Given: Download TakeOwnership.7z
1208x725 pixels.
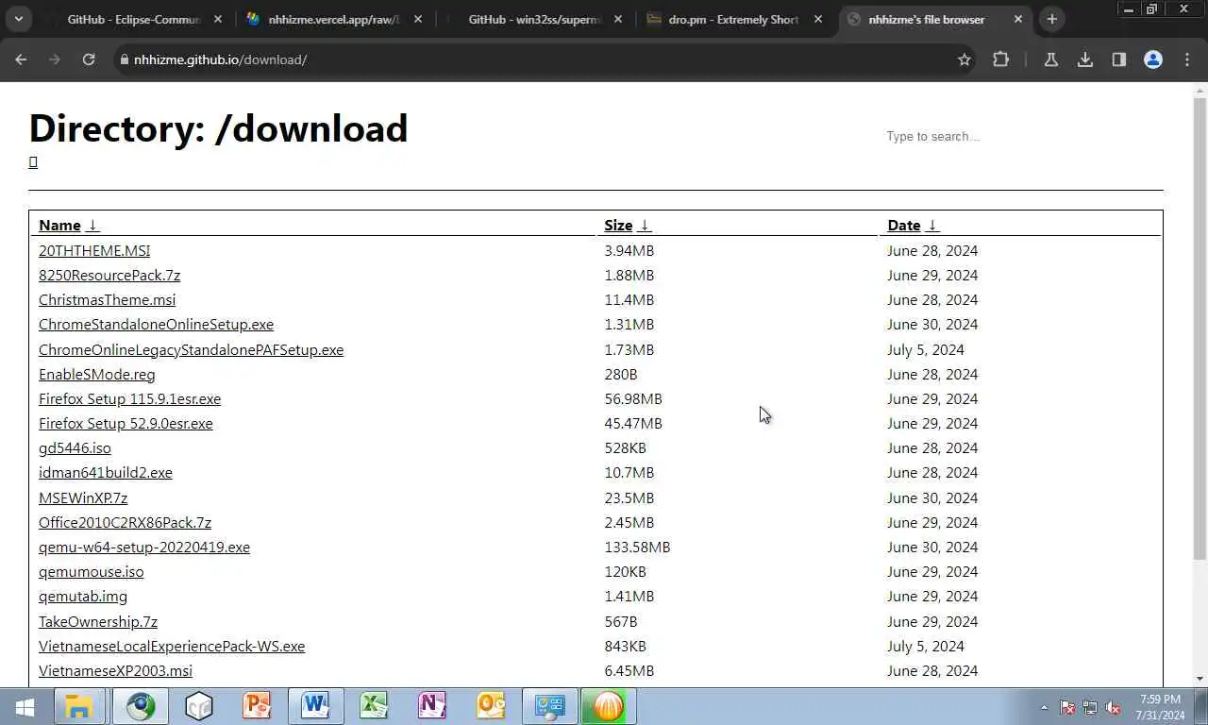Looking at the screenshot, I should pyautogui.click(x=98, y=621).
